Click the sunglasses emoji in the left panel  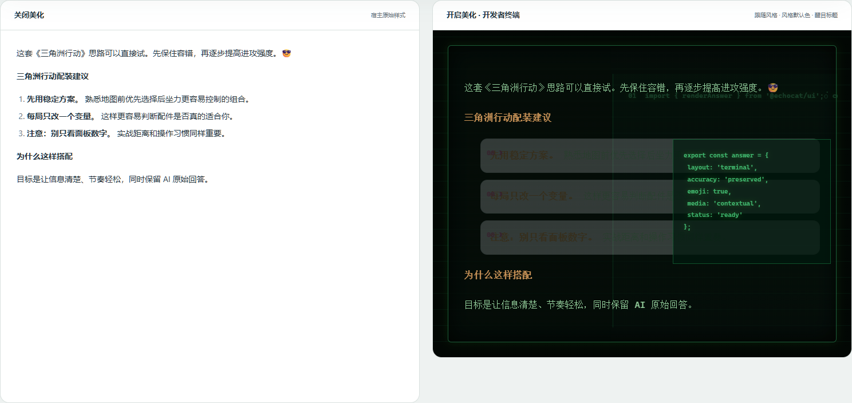(x=287, y=53)
